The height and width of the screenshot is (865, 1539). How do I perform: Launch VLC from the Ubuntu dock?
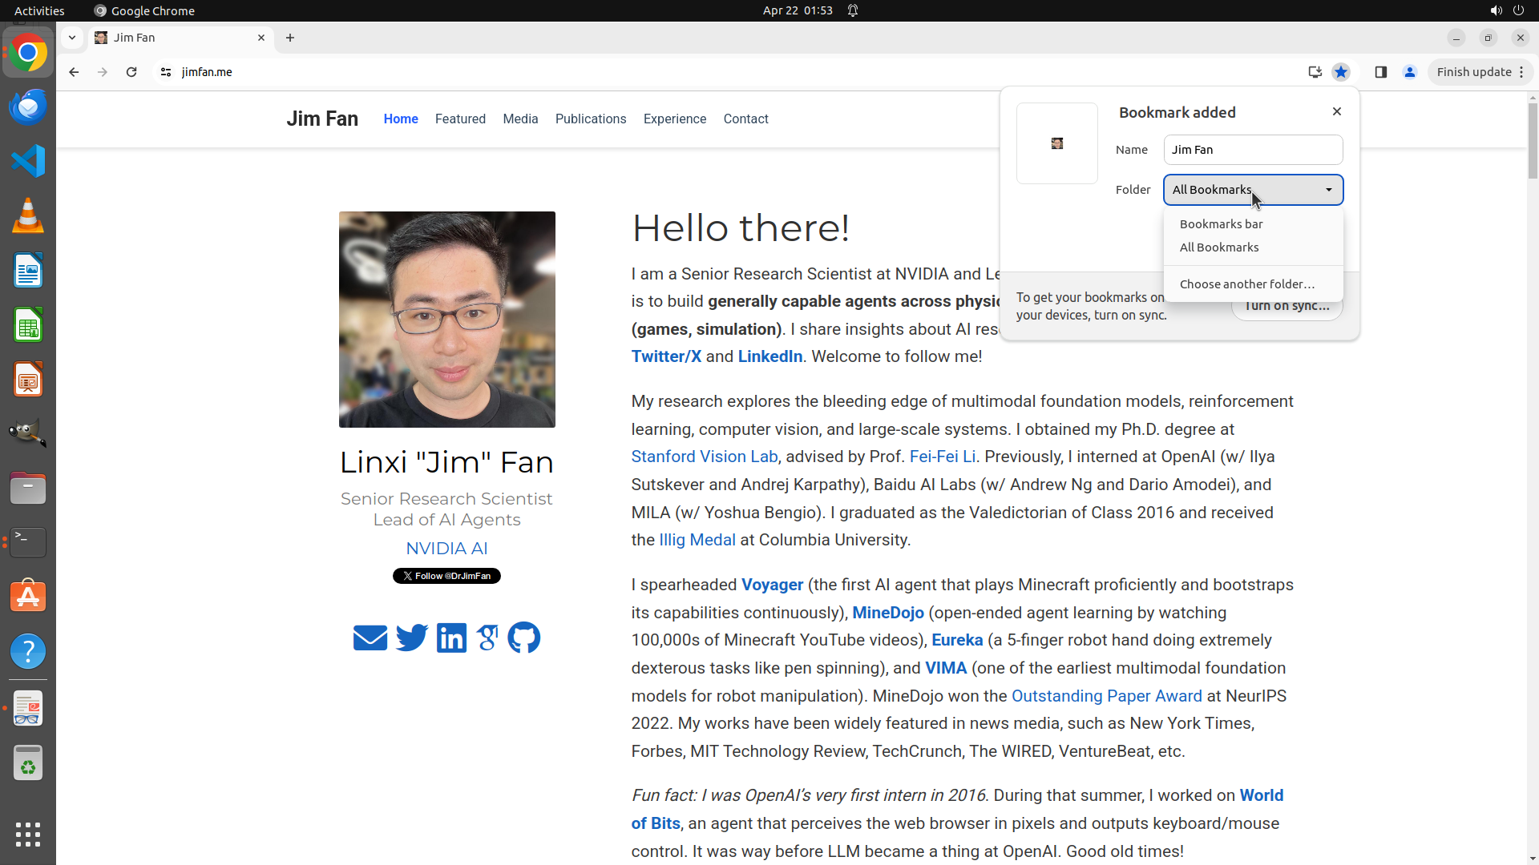[x=28, y=215]
